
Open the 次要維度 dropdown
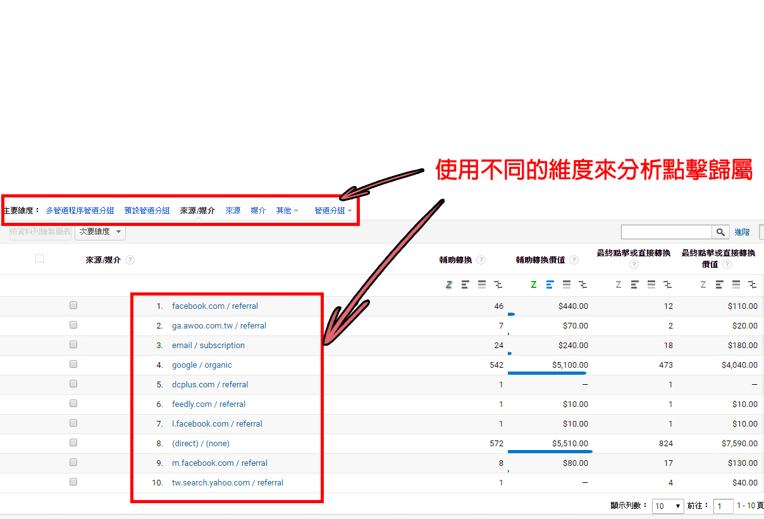coord(100,232)
